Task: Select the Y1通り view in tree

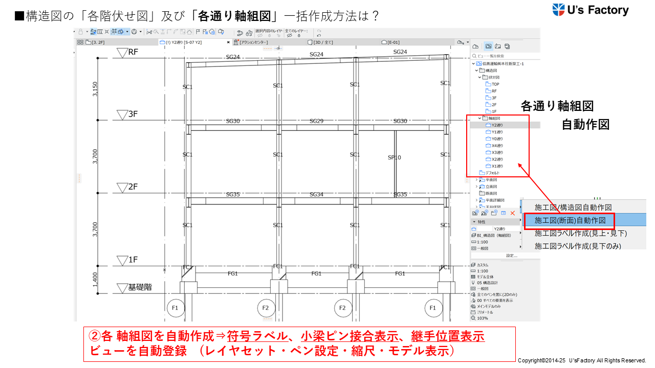Action: (x=497, y=132)
